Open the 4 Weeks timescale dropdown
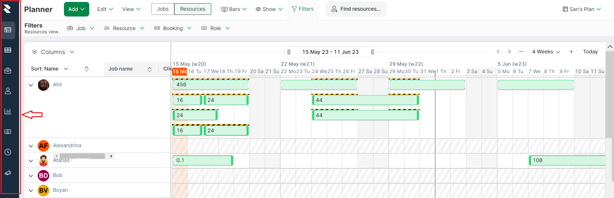The image size is (614, 198). click(x=546, y=51)
